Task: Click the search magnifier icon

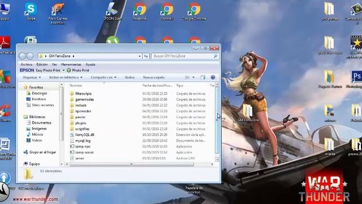Action: click(216, 56)
